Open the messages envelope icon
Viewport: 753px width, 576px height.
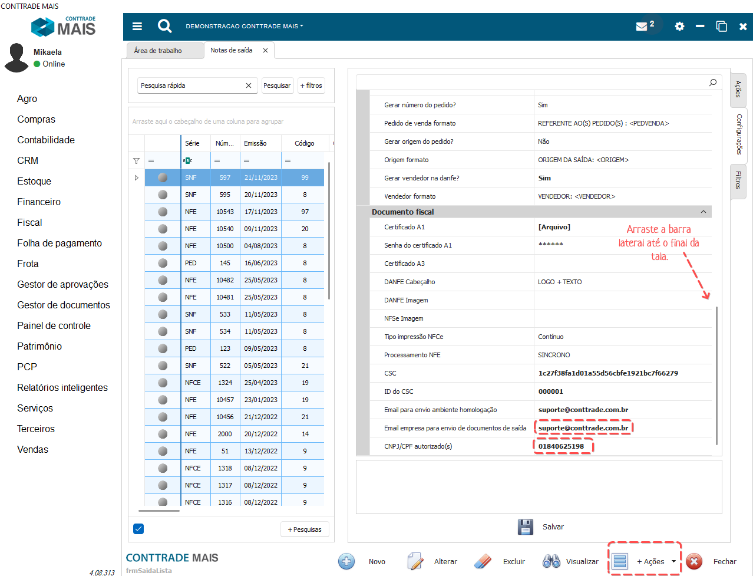pos(642,27)
